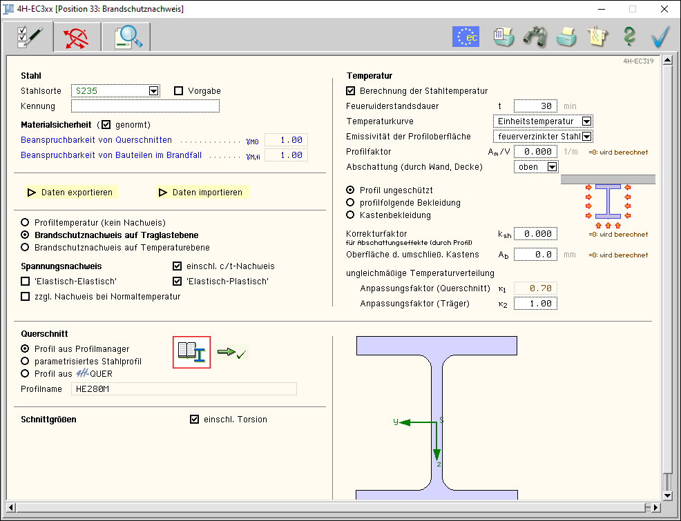Open the Abschattung 'oben' dropdown
The width and height of the screenshot is (681, 521).
point(552,167)
